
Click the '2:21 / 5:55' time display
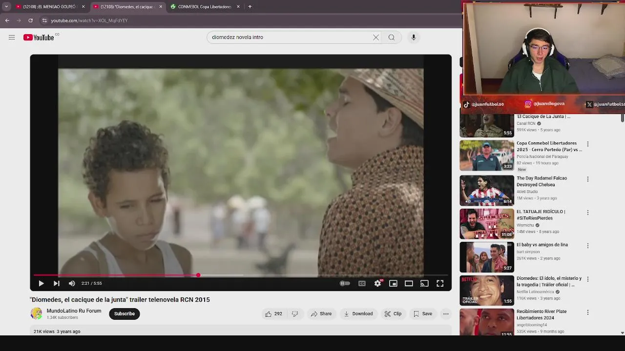tap(92, 283)
